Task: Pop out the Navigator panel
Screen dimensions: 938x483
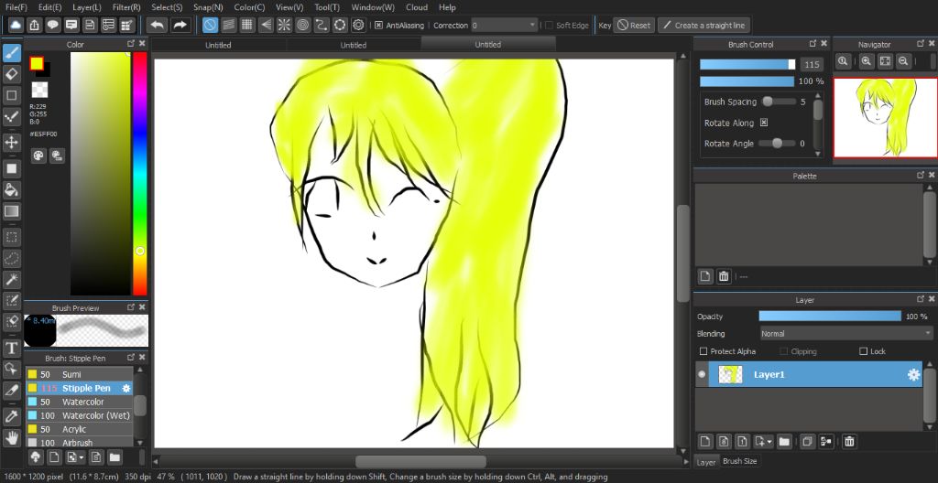Action: 921,44
